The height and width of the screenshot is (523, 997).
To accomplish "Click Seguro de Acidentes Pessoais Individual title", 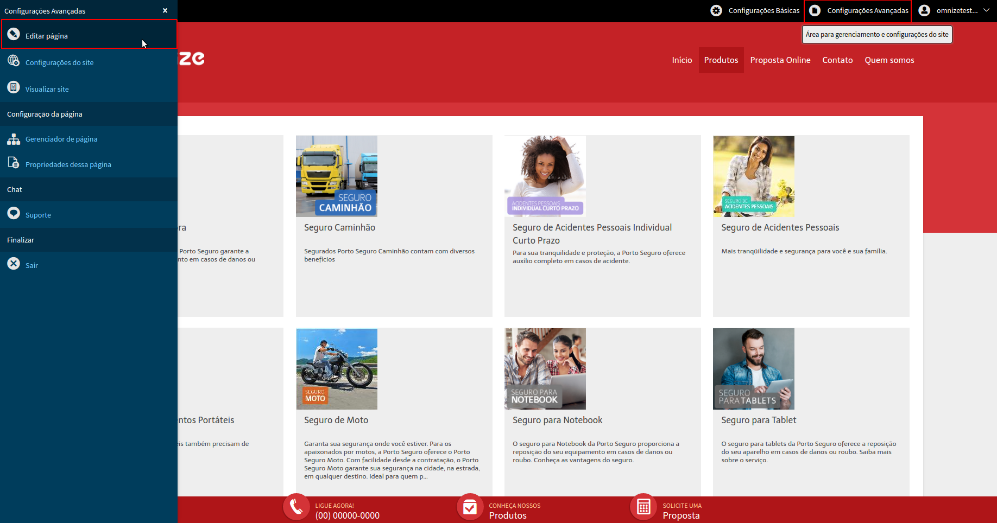I will (x=592, y=234).
